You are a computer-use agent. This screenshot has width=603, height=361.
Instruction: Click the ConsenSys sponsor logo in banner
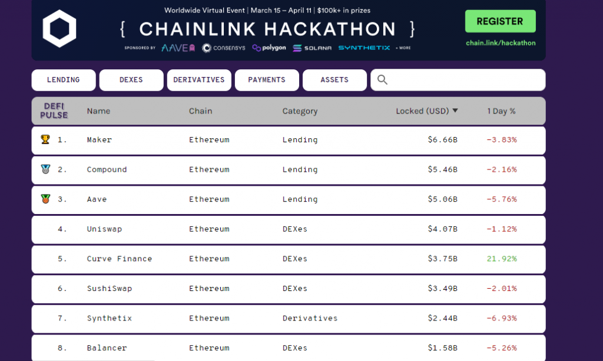[x=224, y=48]
